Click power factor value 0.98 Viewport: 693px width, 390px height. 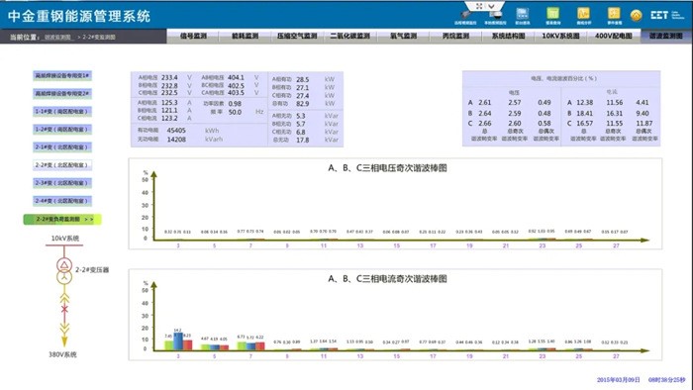(x=235, y=104)
